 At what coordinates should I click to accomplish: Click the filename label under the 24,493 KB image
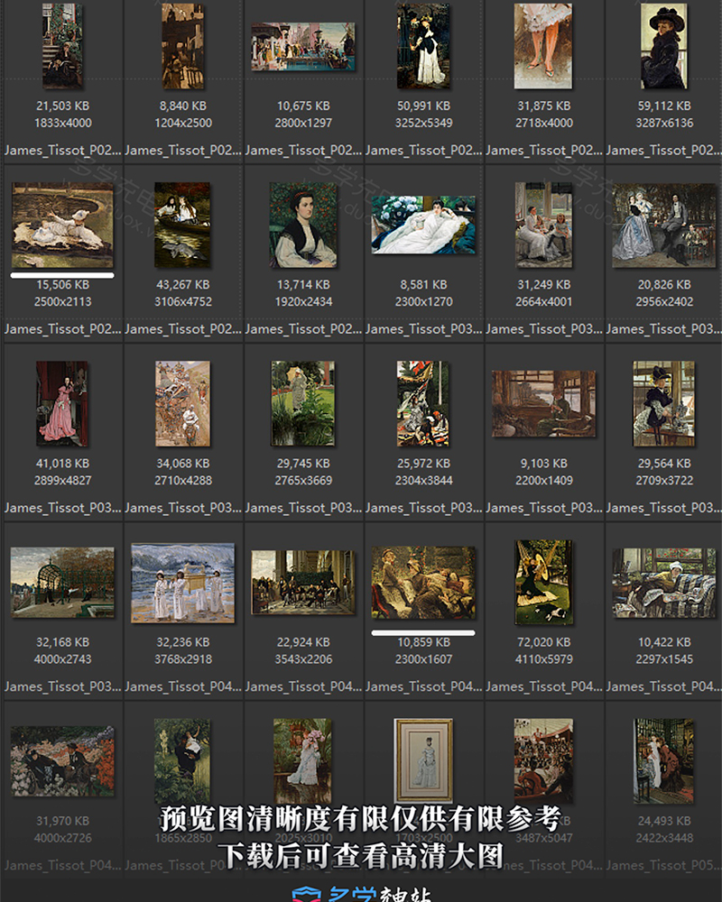click(665, 864)
